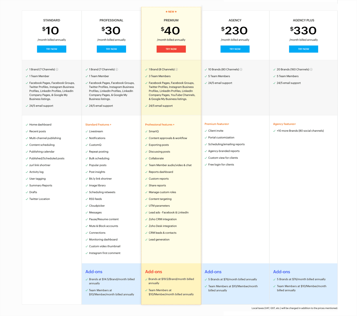Click the checkmark next to Livestream feature
Image resolution: width=357 pixels, height=316 pixels.
(86, 131)
